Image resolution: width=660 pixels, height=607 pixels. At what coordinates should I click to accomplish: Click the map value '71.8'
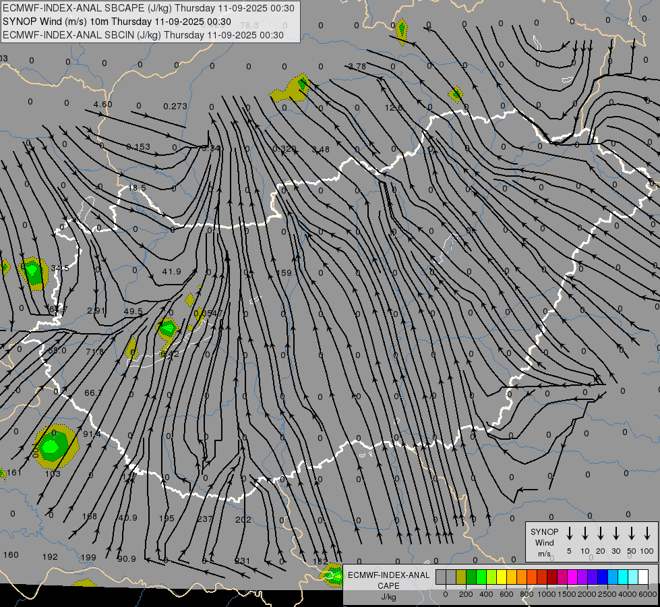(94, 351)
